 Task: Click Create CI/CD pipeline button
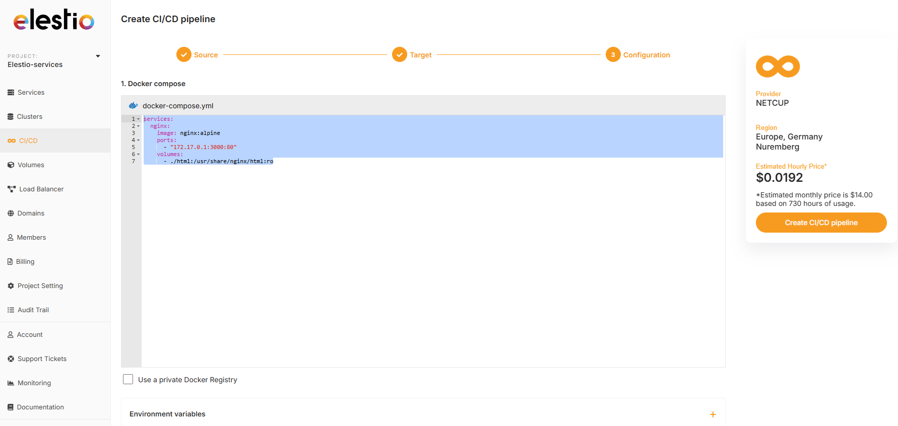coord(821,223)
